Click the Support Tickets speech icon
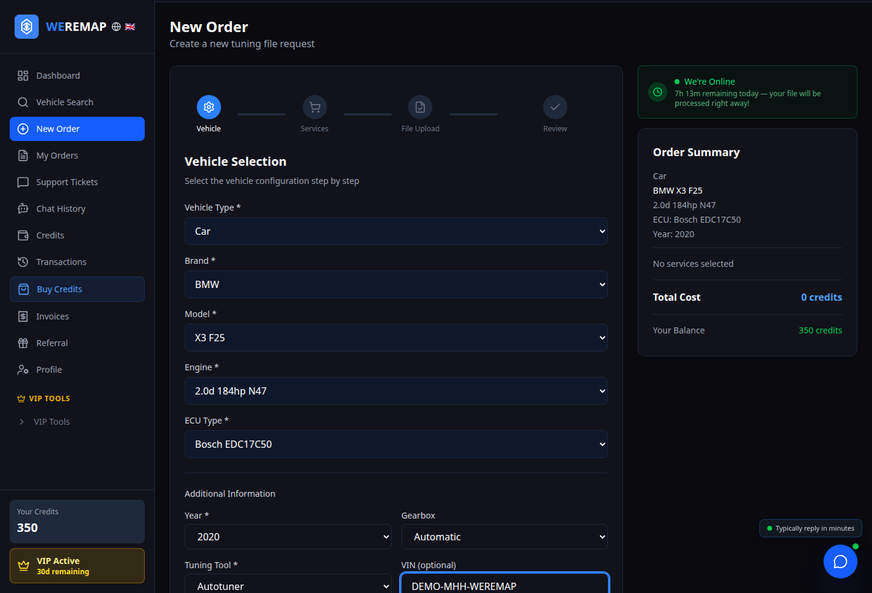Screen dimensions: 872x593 (23, 182)
